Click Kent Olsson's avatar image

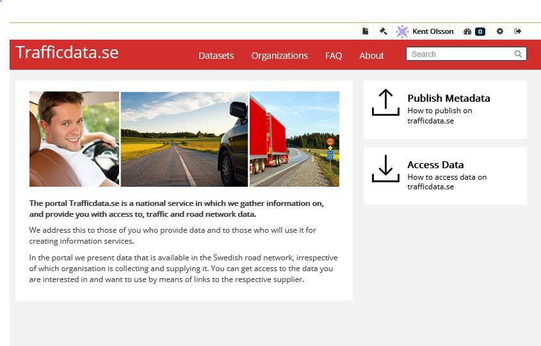pyautogui.click(x=402, y=31)
